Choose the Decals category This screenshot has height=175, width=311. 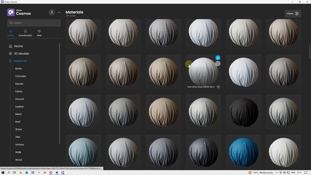coord(19,84)
